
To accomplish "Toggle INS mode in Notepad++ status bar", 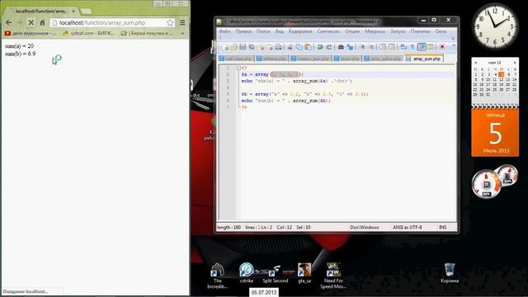I will coord(442,228).
